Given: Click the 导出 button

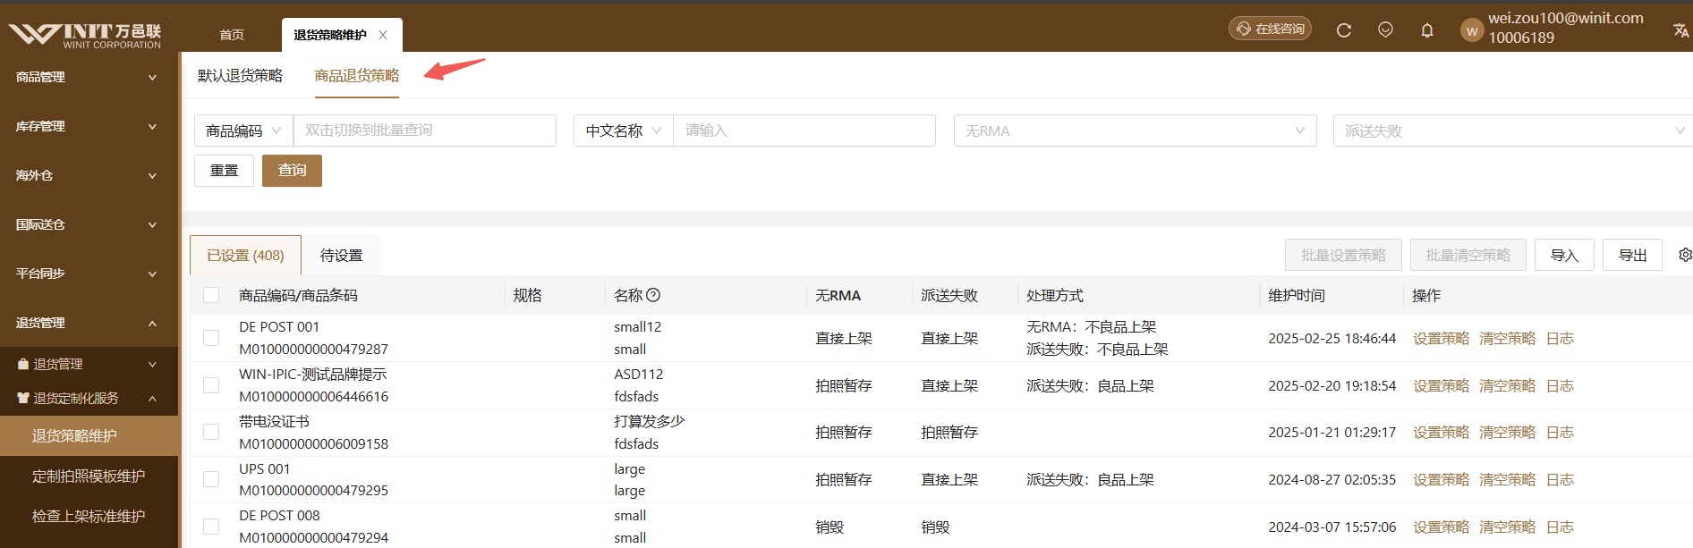Looking at the screenshot, I should 1632,255.
